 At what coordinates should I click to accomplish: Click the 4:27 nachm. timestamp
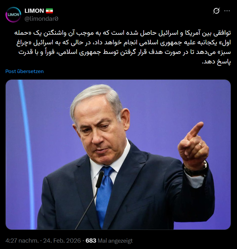pyautogui.click(x=22, y=241)
